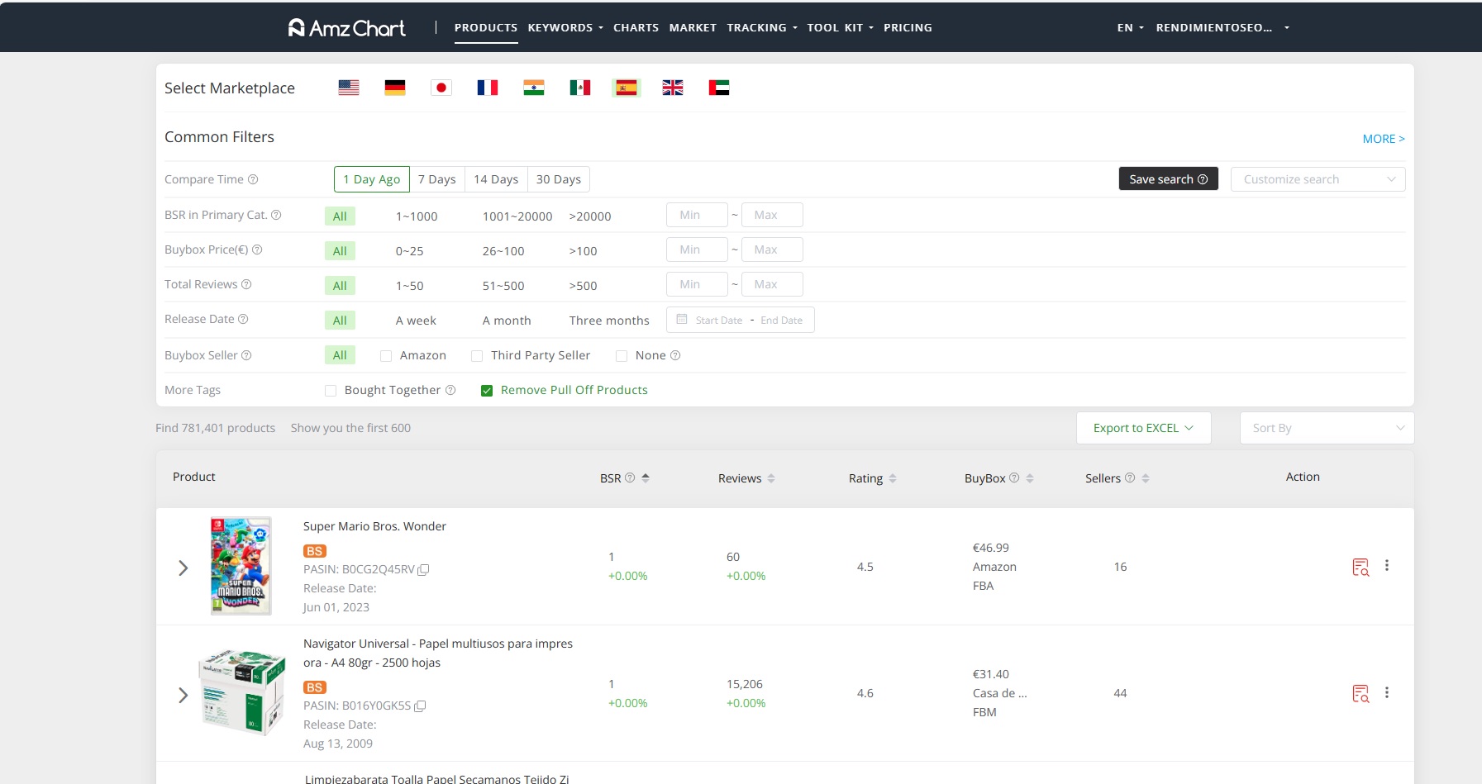
Task: Click the MORE filters link
Action: [1383, 139]
